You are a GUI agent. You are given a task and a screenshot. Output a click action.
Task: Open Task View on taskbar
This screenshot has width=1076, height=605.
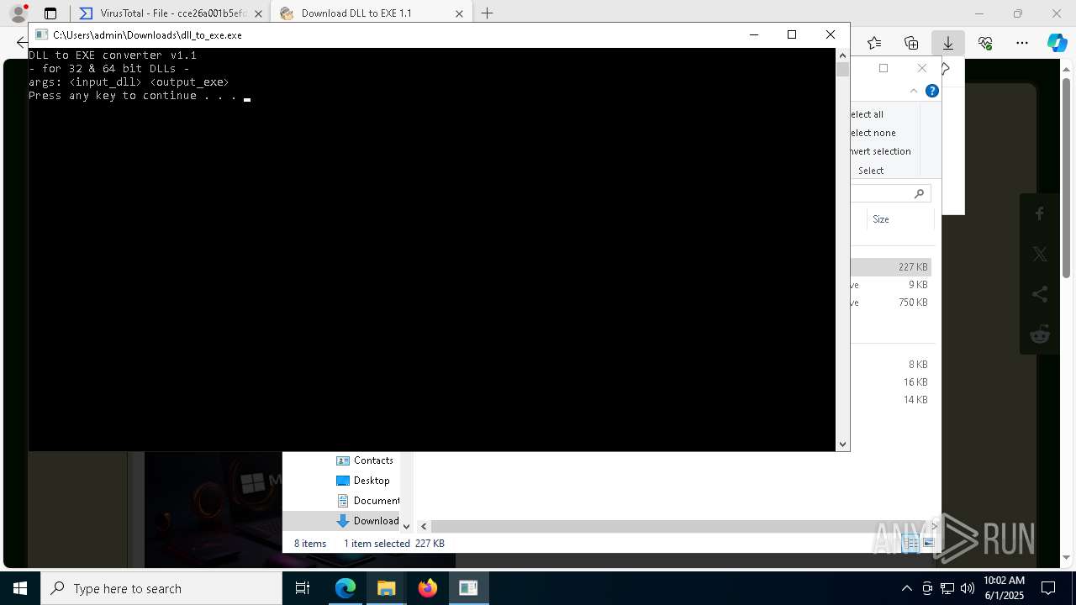(303, 588)
